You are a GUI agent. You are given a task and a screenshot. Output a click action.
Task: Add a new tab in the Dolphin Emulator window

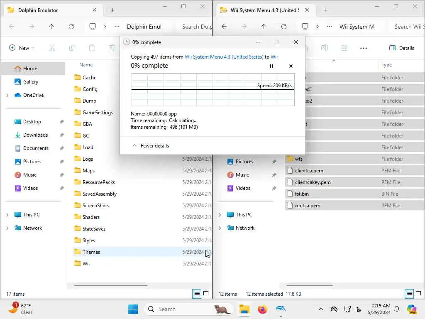(x=113, y=10)
